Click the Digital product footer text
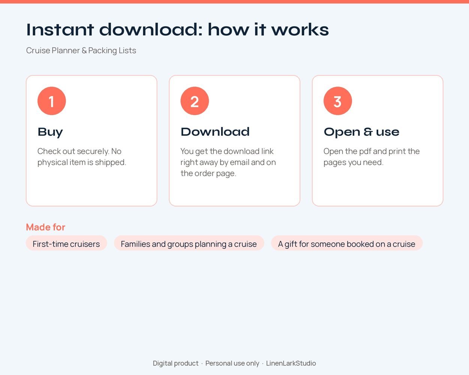Screen dimensions: 469x375 pyautogui.click(x=176, y=363)
